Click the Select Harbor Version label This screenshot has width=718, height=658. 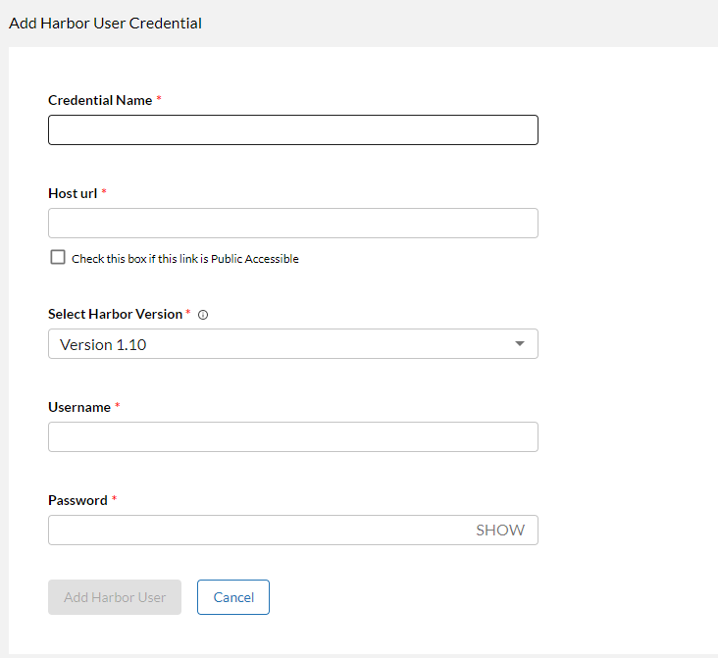coord(115,314)
